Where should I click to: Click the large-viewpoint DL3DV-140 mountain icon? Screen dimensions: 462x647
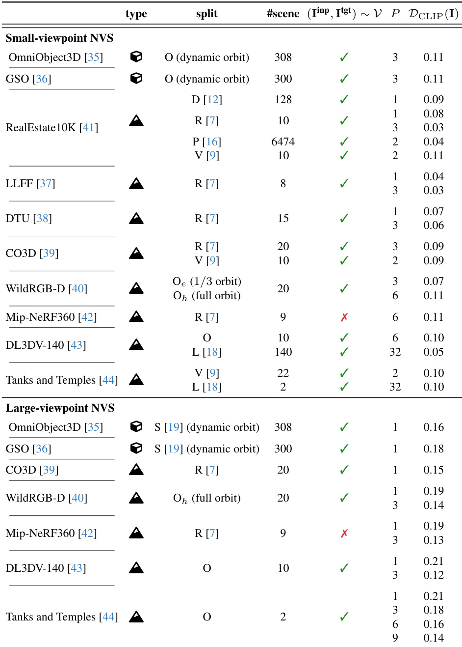[x=136, y=568]
